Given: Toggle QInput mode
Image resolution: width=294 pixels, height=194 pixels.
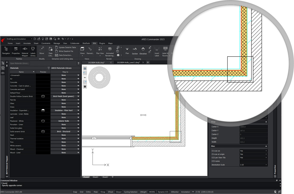Looking at the screenshot, I should [x=118, y=192].
